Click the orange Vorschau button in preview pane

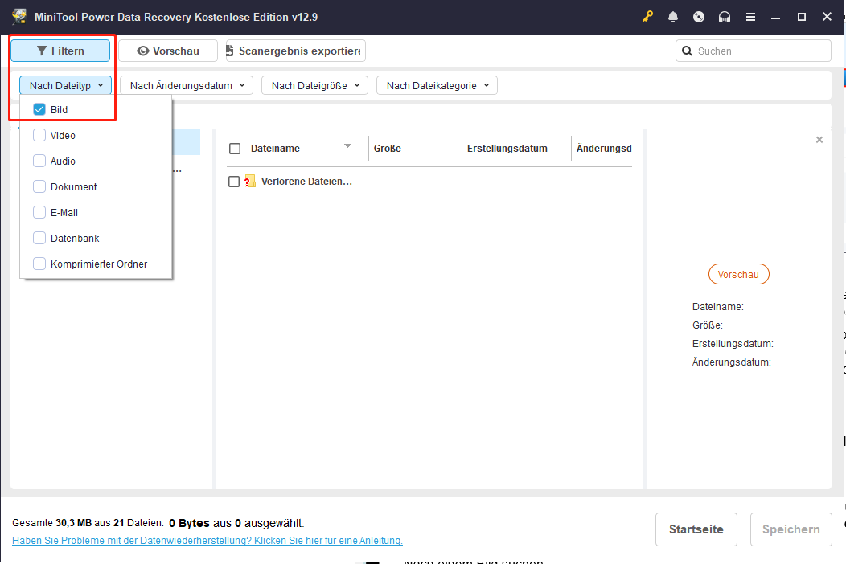click(x=738, y=274)
